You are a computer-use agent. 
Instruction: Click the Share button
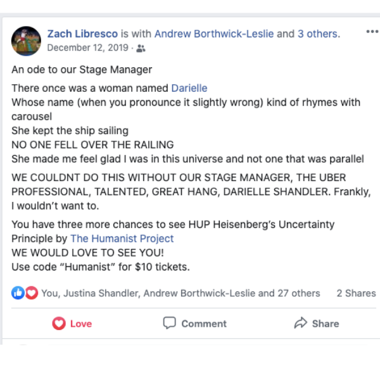[317, 324]
